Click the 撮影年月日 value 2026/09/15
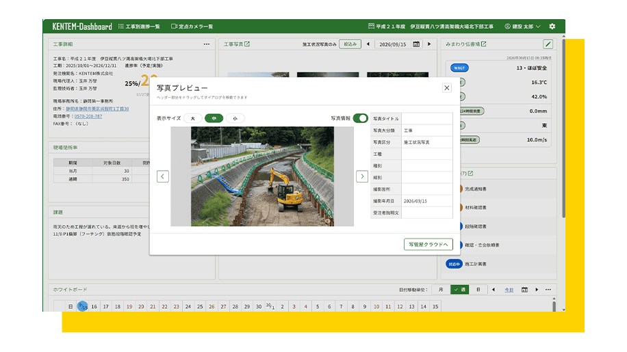627x352 pixels. [x=415, y=201]
